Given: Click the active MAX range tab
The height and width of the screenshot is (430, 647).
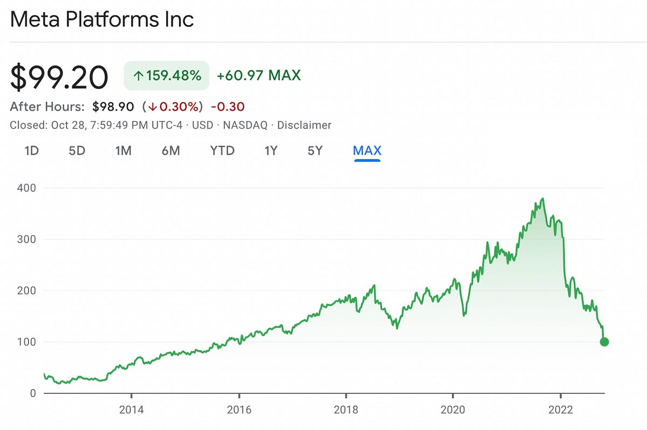Looking at the screenshot, I should coord(366,151).
